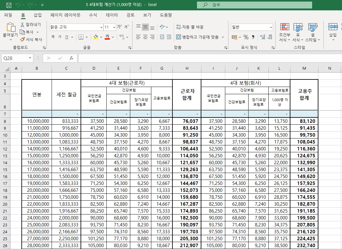The width and height of the screenshot is (342, 249).
Task: Toggle wrap text (자동 줄 바꿈)
Action: click(x=190, y=27)
